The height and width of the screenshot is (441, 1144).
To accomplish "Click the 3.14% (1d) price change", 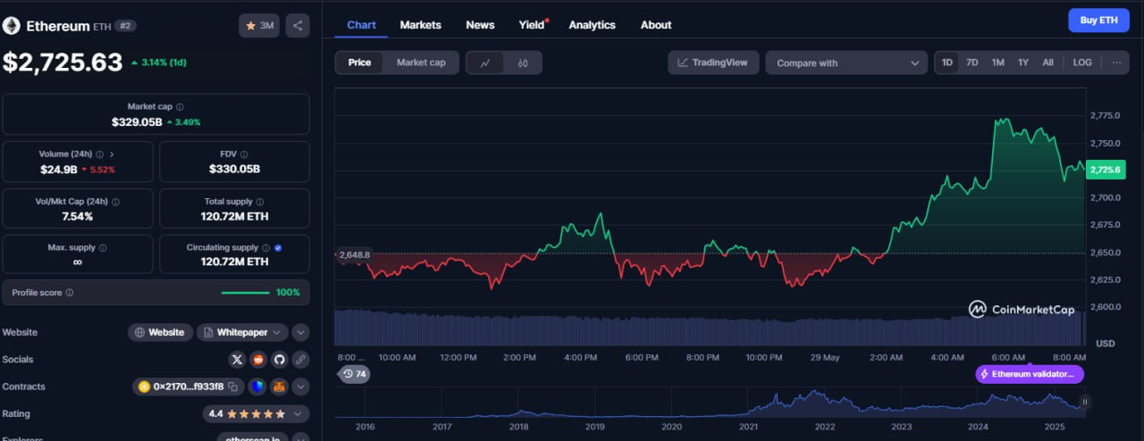I will [158, 62].
